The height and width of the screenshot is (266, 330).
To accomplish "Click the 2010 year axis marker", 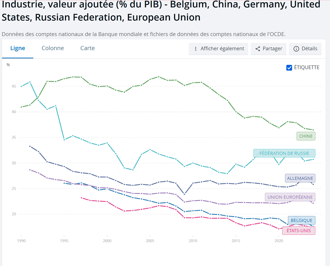I will pyautogui.click(x=193, y=240).
